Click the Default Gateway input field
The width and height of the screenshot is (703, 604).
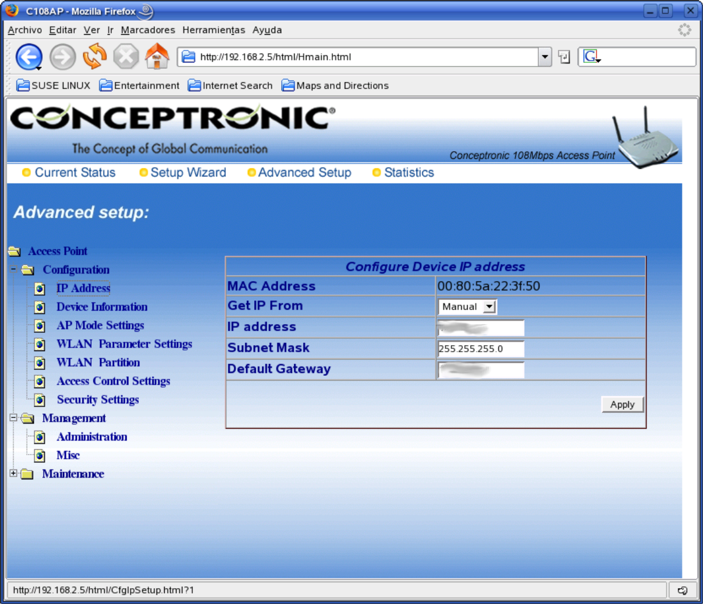[481, 370]
